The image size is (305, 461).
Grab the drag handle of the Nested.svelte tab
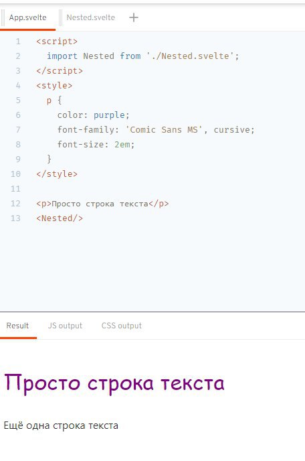[60, 17]
